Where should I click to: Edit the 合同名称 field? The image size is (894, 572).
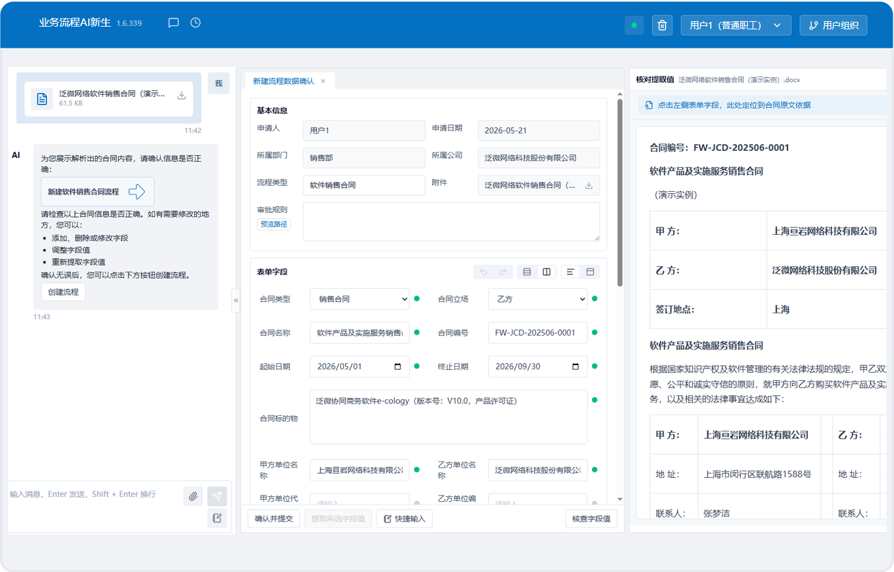click(360, 332)
